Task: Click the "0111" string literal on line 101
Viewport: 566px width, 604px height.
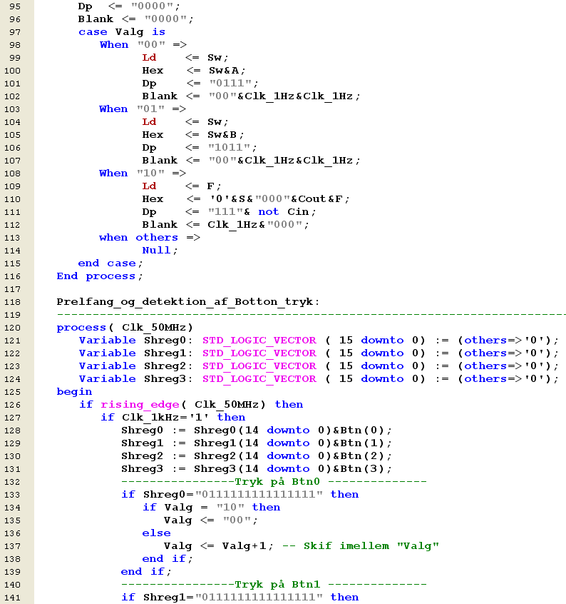Action: click(x=231, y=84)
